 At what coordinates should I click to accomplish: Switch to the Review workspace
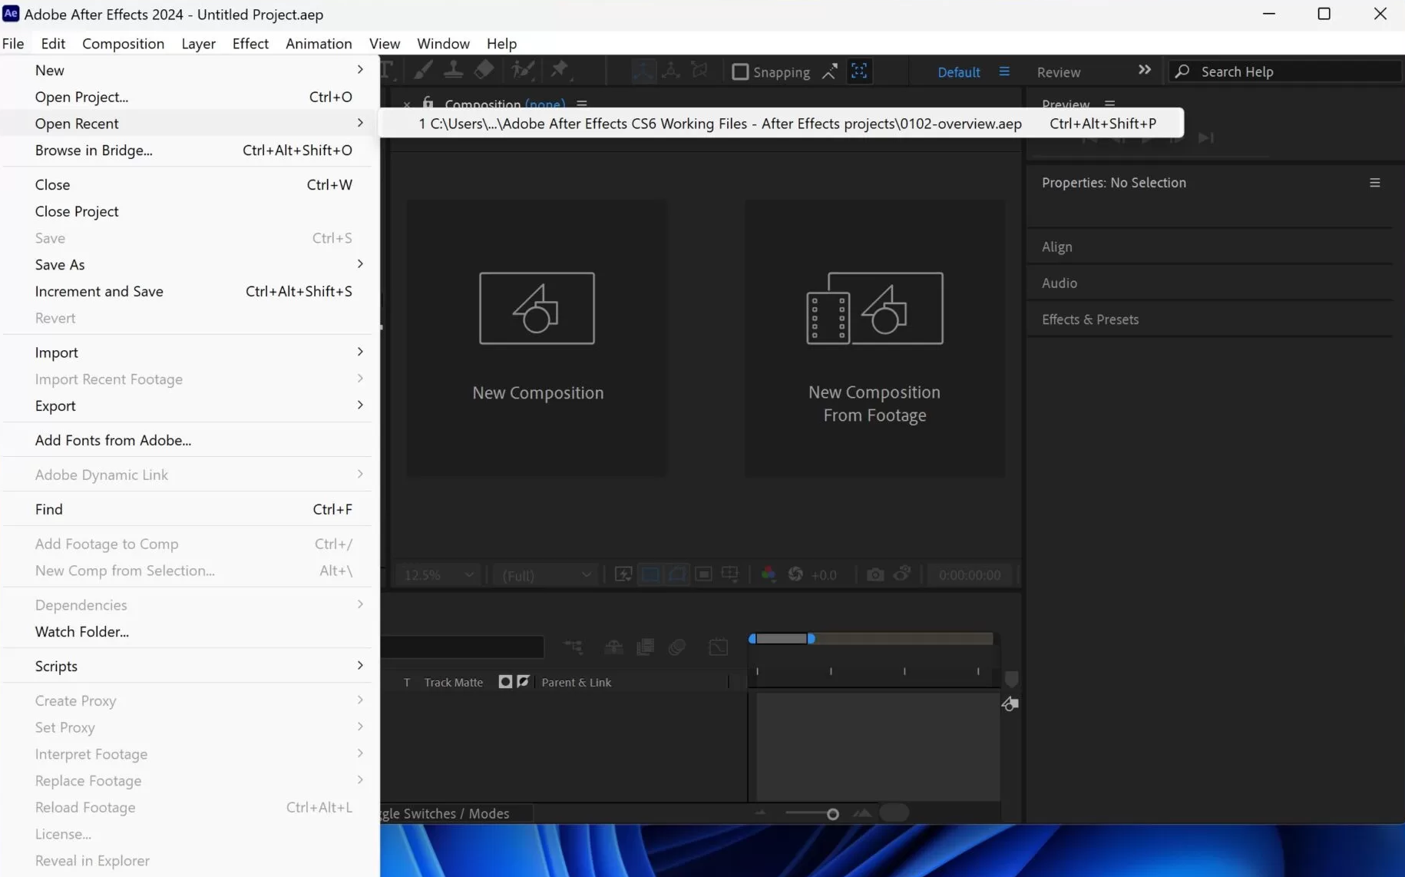click(1058, 71)
